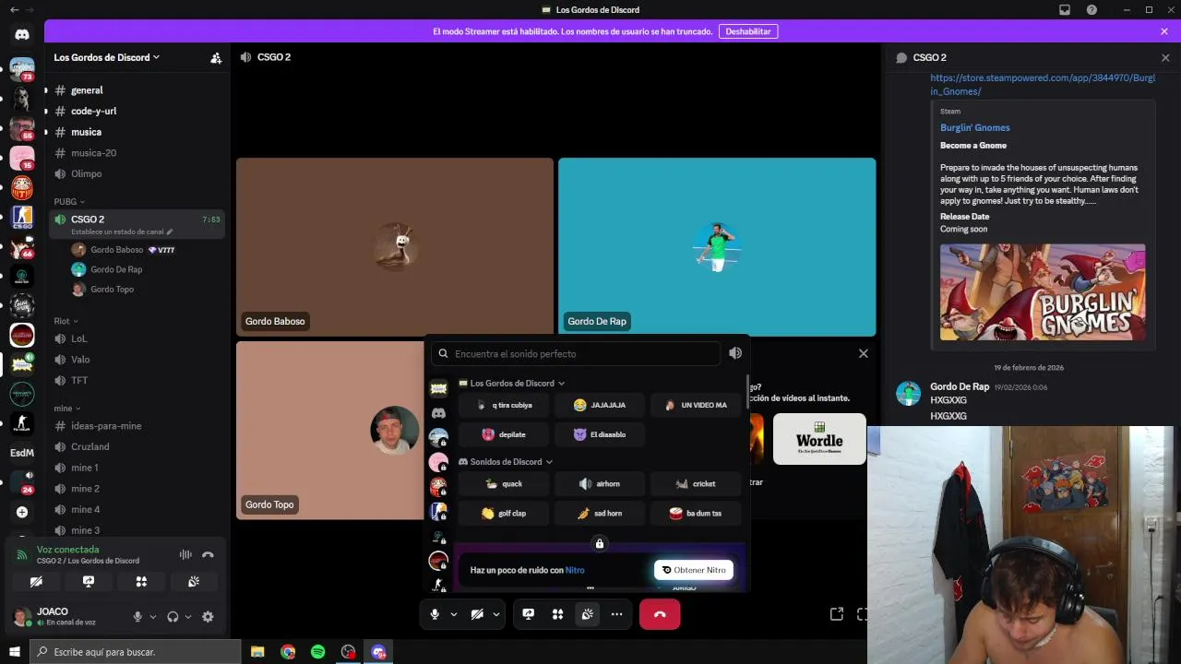Mute microphone in the user panel
Image resolution: width=1181 pixels, height=664 pixels.
click(137, 617)
